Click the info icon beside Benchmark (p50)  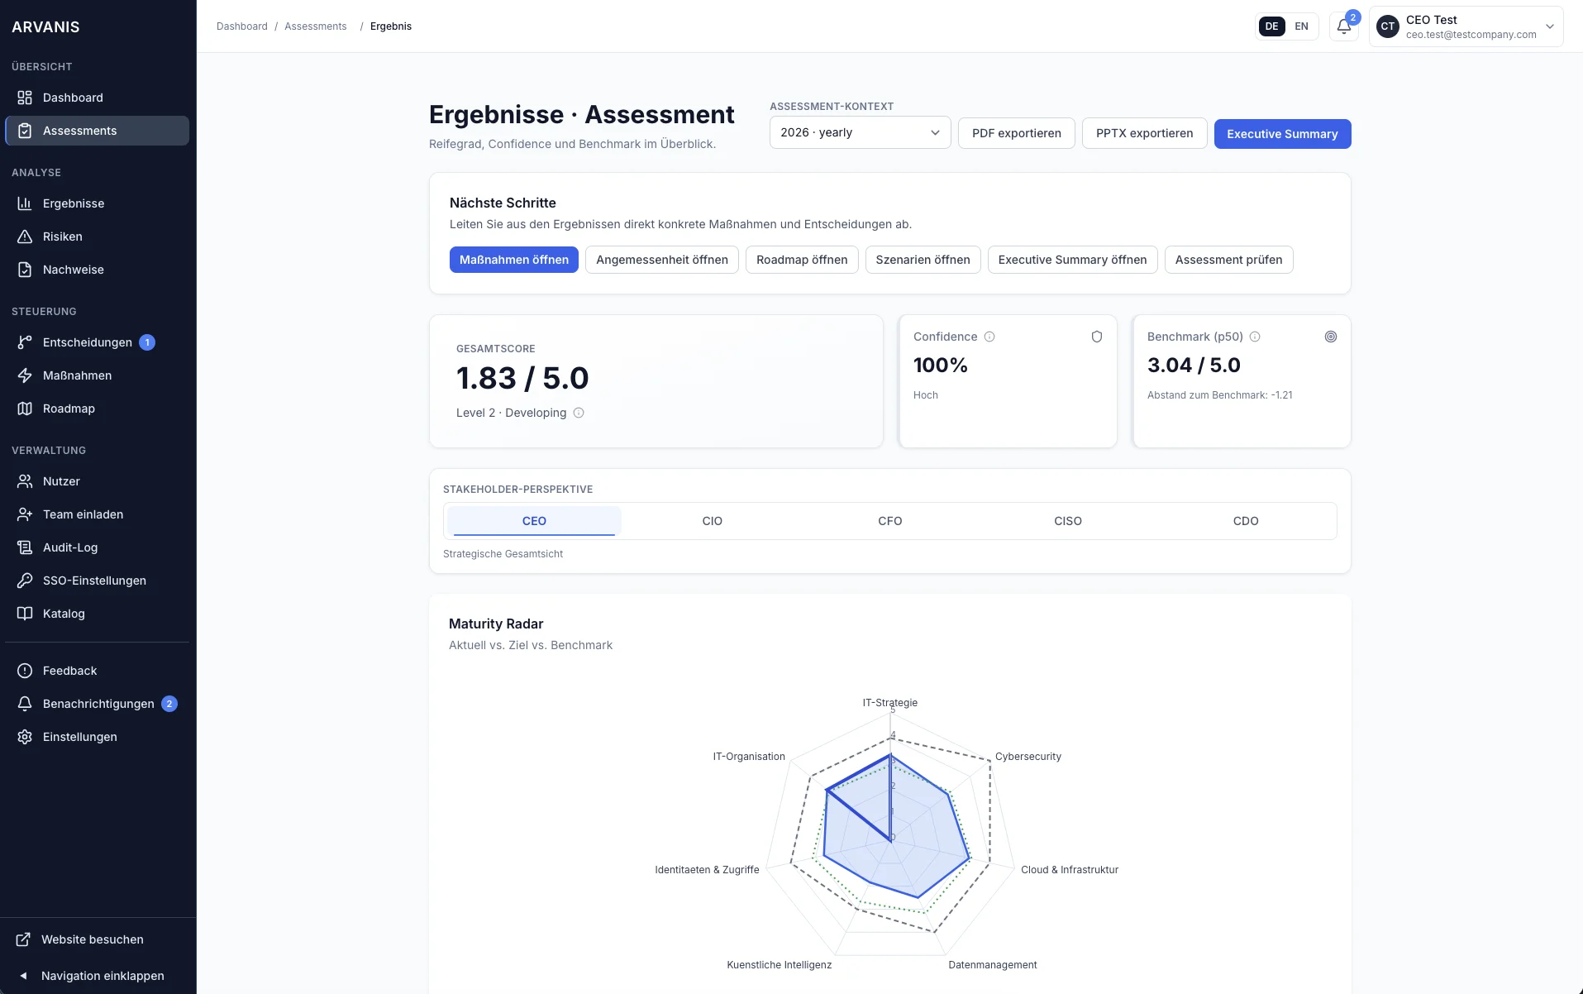pyautogui.click(x=1255, y=337)
